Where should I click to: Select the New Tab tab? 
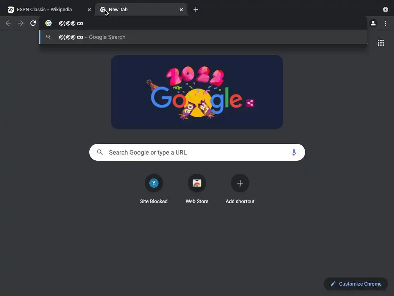141,10
